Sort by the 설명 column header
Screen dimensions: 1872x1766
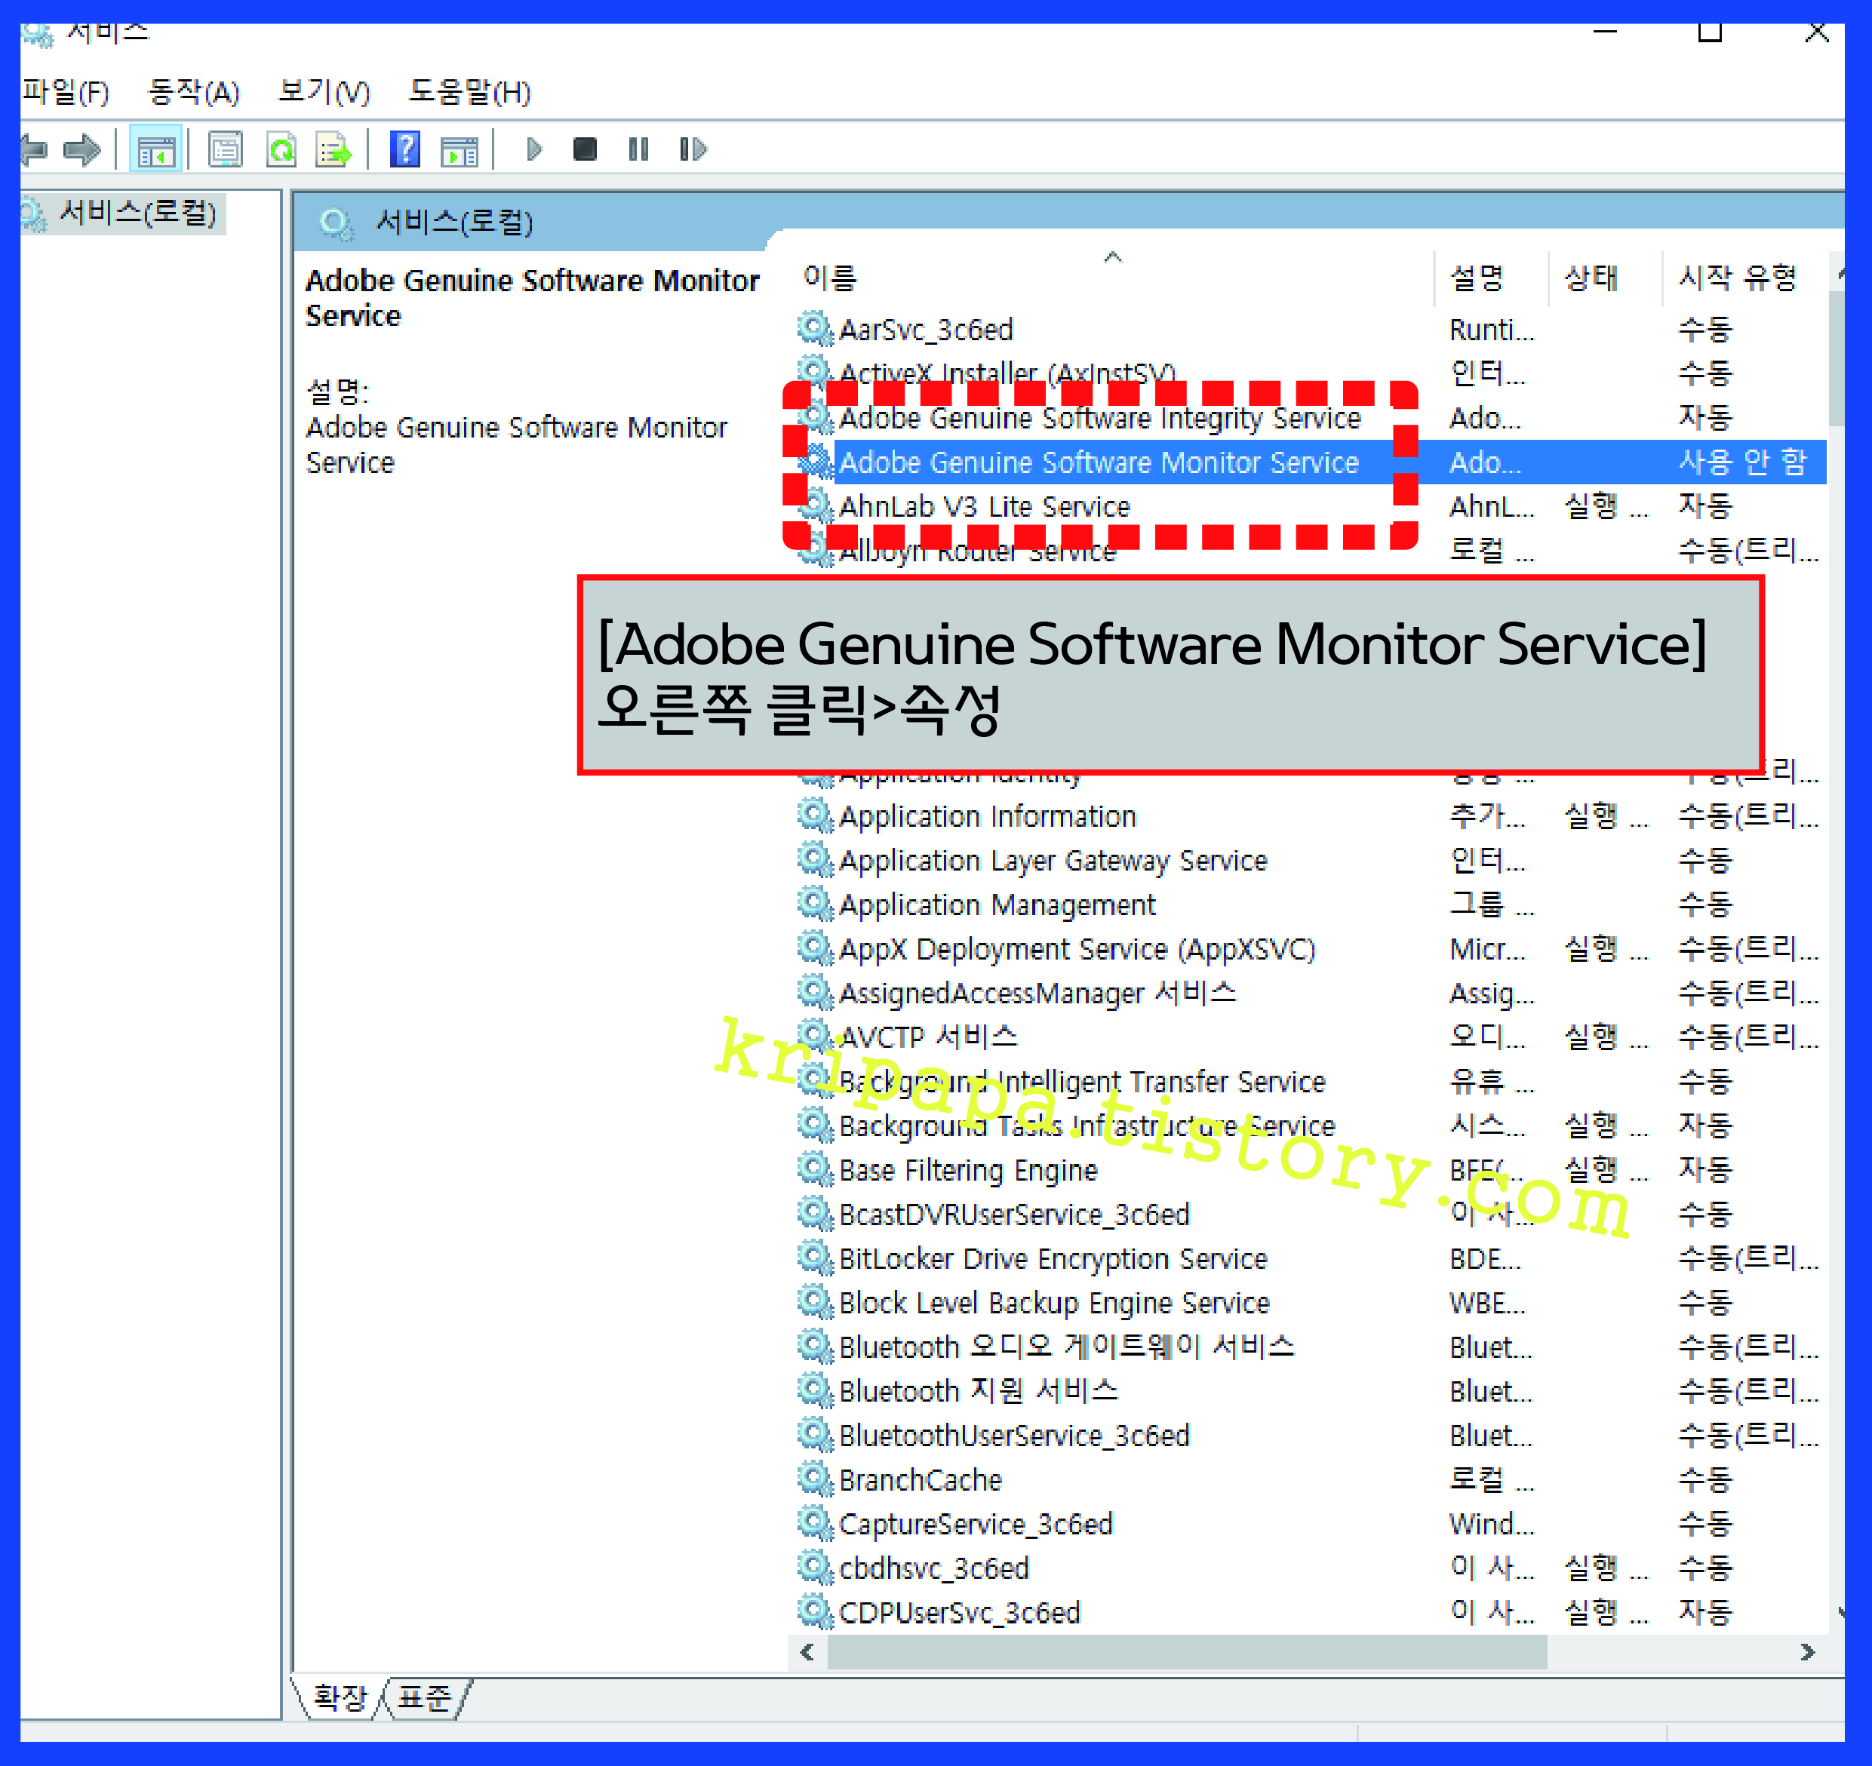1491,278
